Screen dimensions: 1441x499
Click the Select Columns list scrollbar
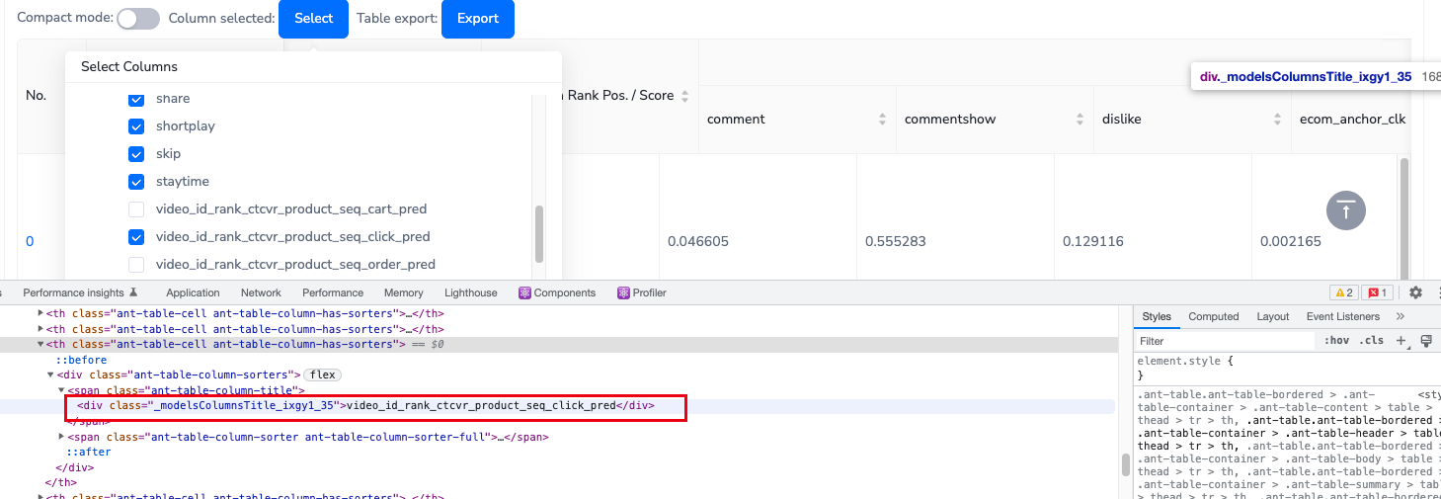[538, 233]
